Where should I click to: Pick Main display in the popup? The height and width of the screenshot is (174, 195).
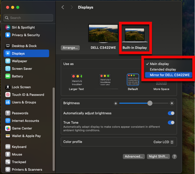pyautogui.click(x=159, y=64)
